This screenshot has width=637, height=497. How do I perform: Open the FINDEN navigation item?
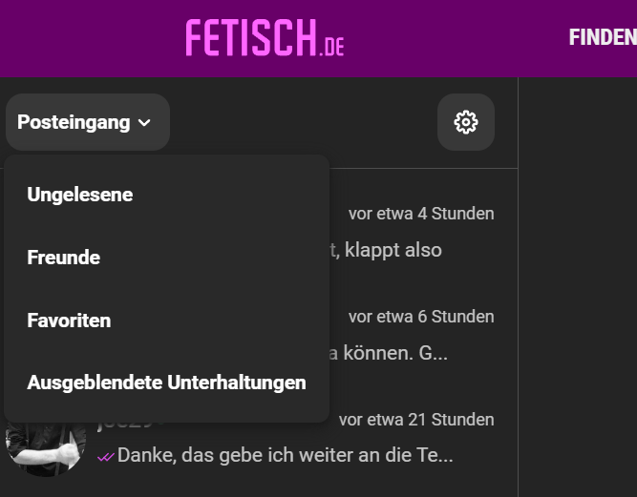(x=603, y=38)
